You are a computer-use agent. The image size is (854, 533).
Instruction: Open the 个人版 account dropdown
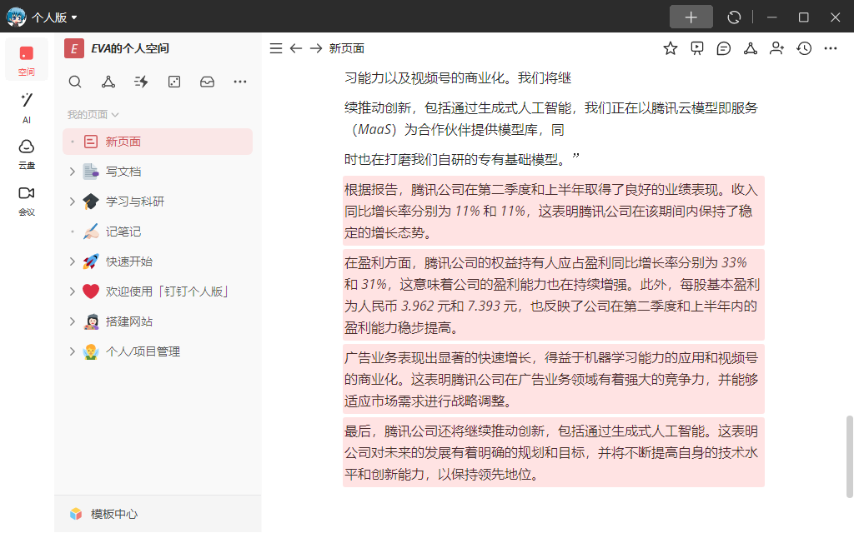click(54, 17)
